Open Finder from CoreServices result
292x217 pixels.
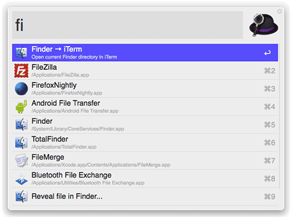click(x=145, y=125)
